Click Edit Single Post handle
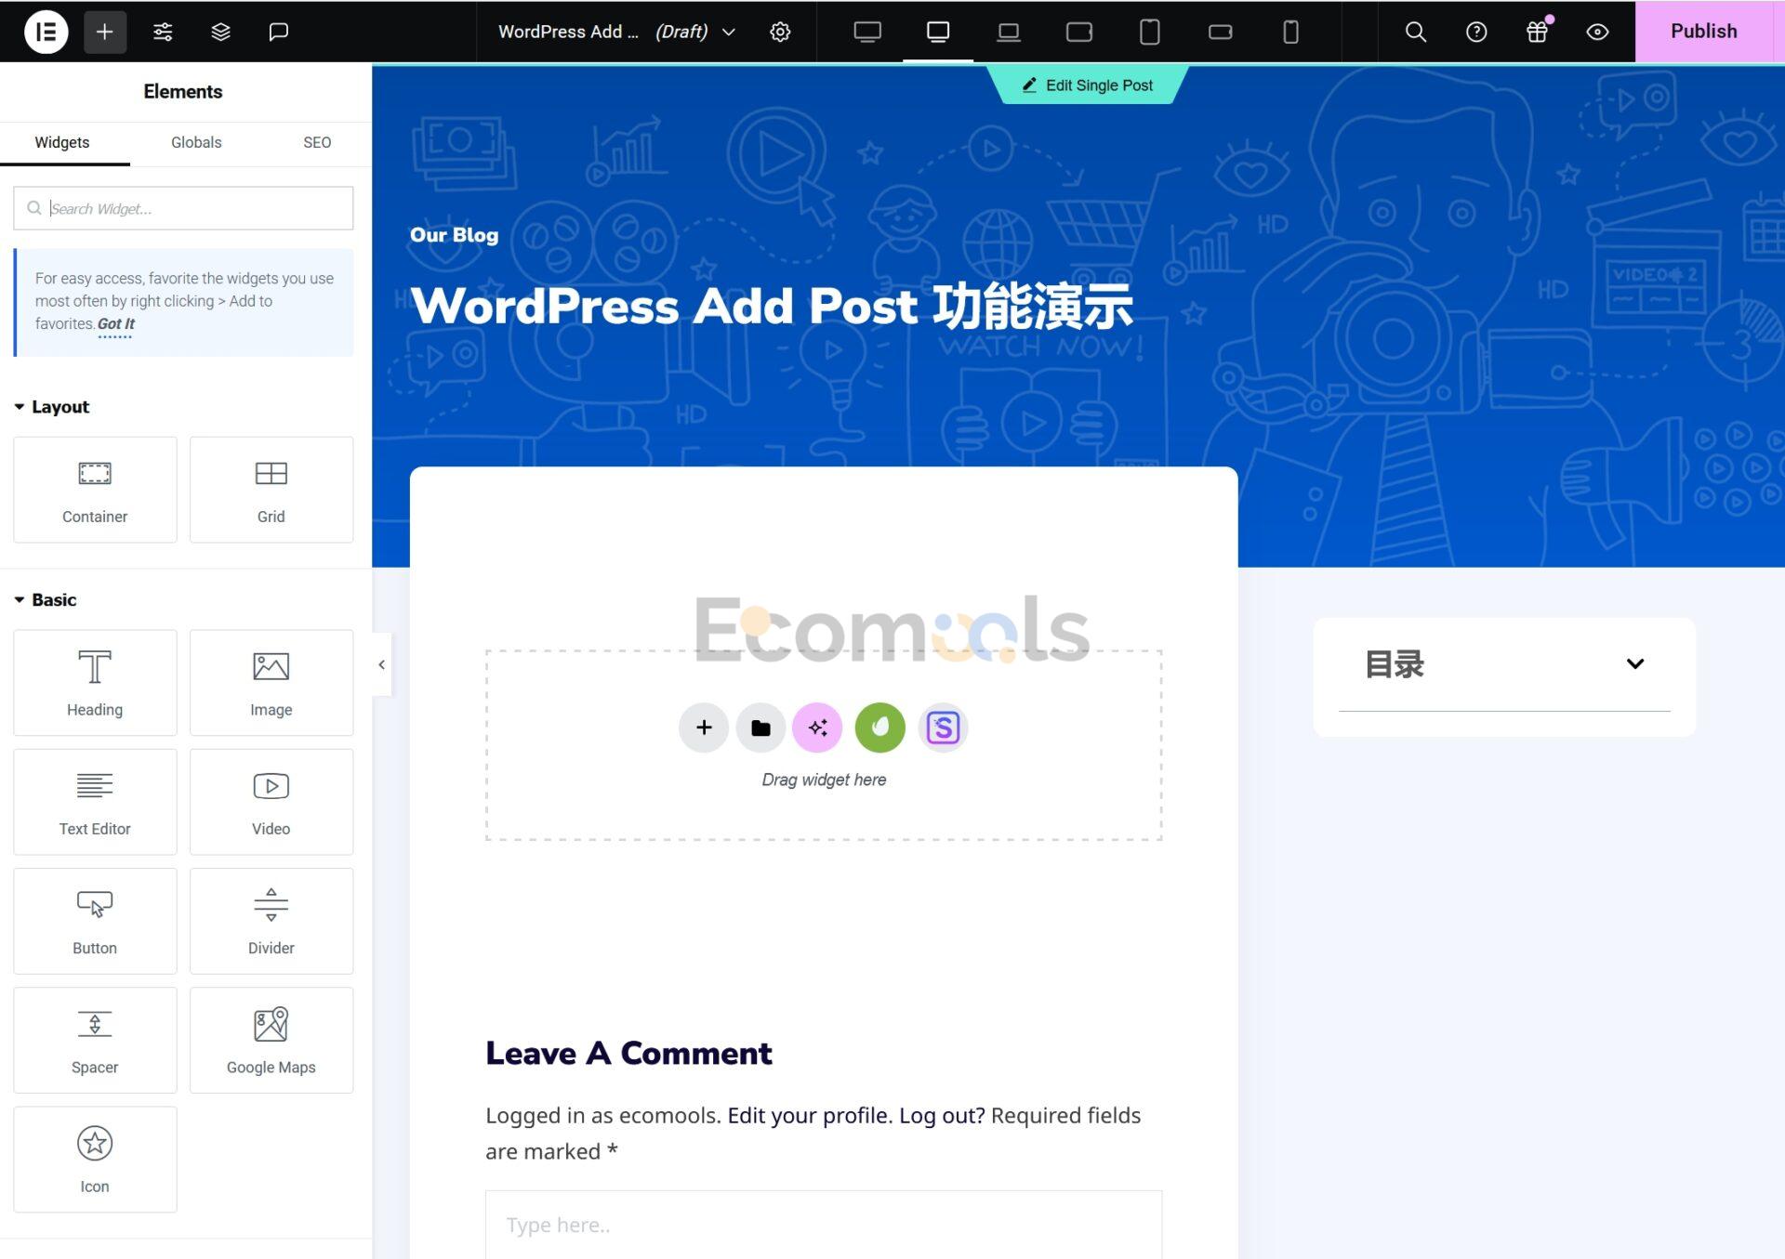1785x1259 pixels. 1088,85
